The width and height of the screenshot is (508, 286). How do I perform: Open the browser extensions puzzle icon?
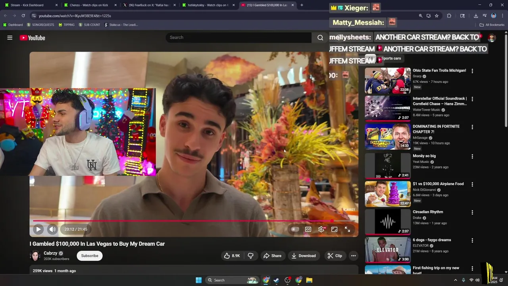pyautogui.click(x=449, y=15)
